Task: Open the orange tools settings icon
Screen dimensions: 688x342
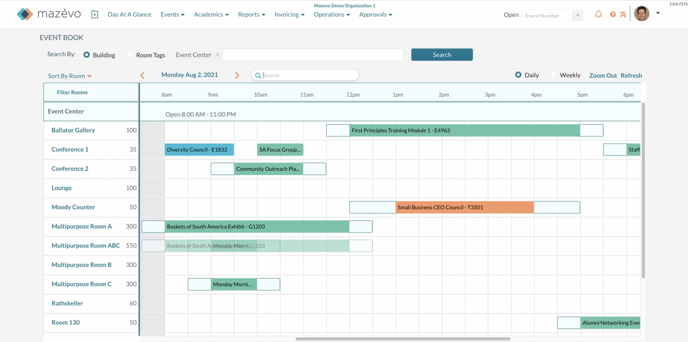Action: [623, 14]
